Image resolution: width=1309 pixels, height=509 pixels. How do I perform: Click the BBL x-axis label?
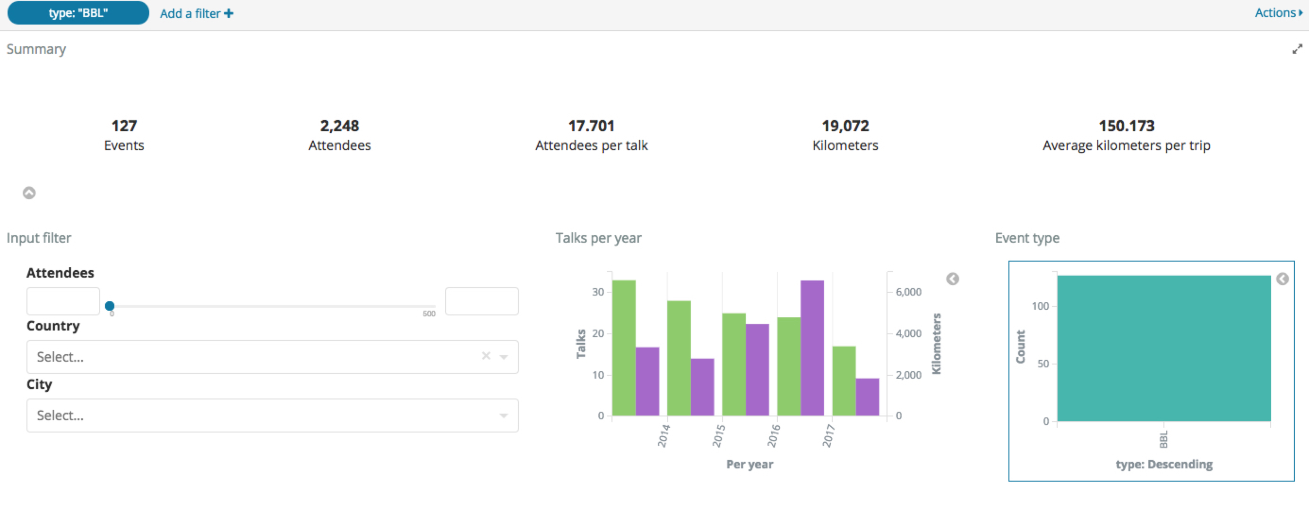1163,440
